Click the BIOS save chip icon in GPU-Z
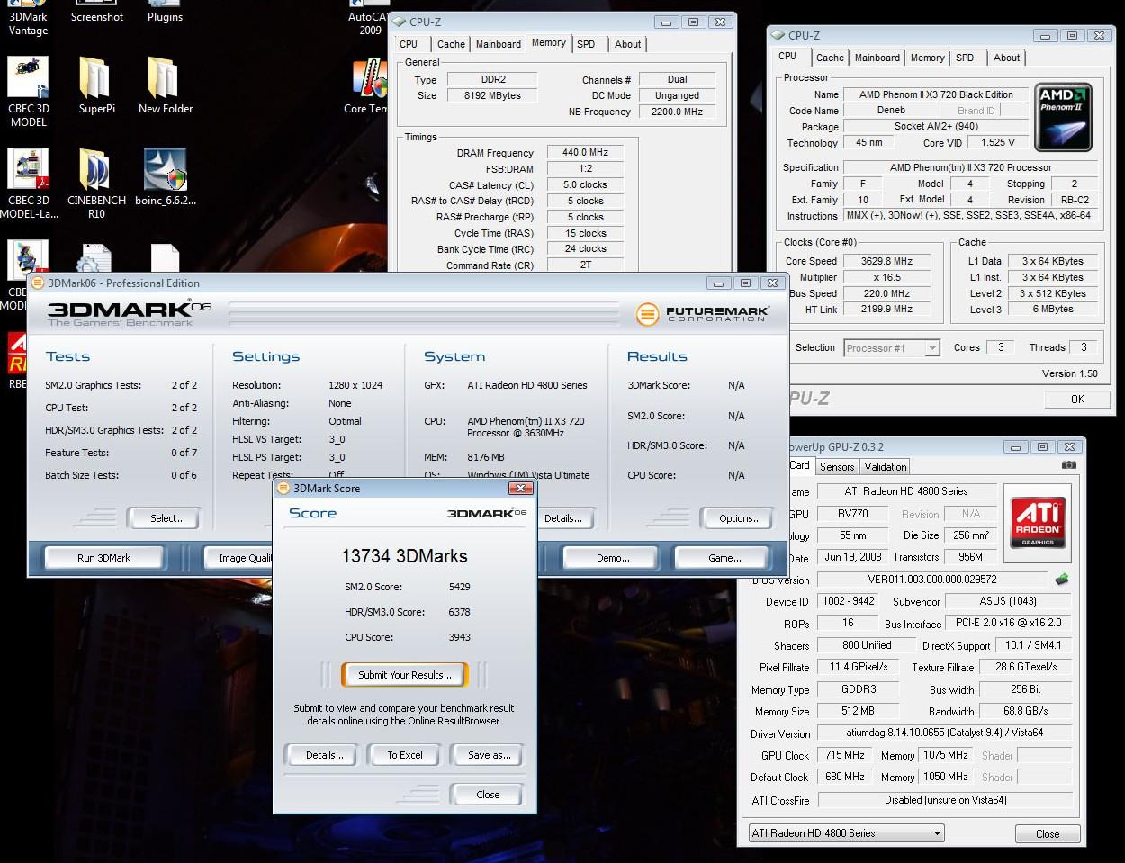The image size is (1125, 863). click(1062, 580)
